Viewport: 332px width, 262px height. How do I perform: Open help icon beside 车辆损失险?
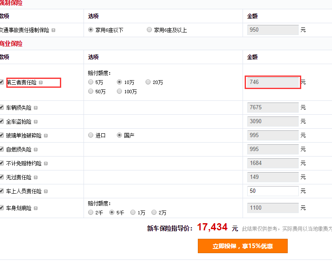point(36,108)
